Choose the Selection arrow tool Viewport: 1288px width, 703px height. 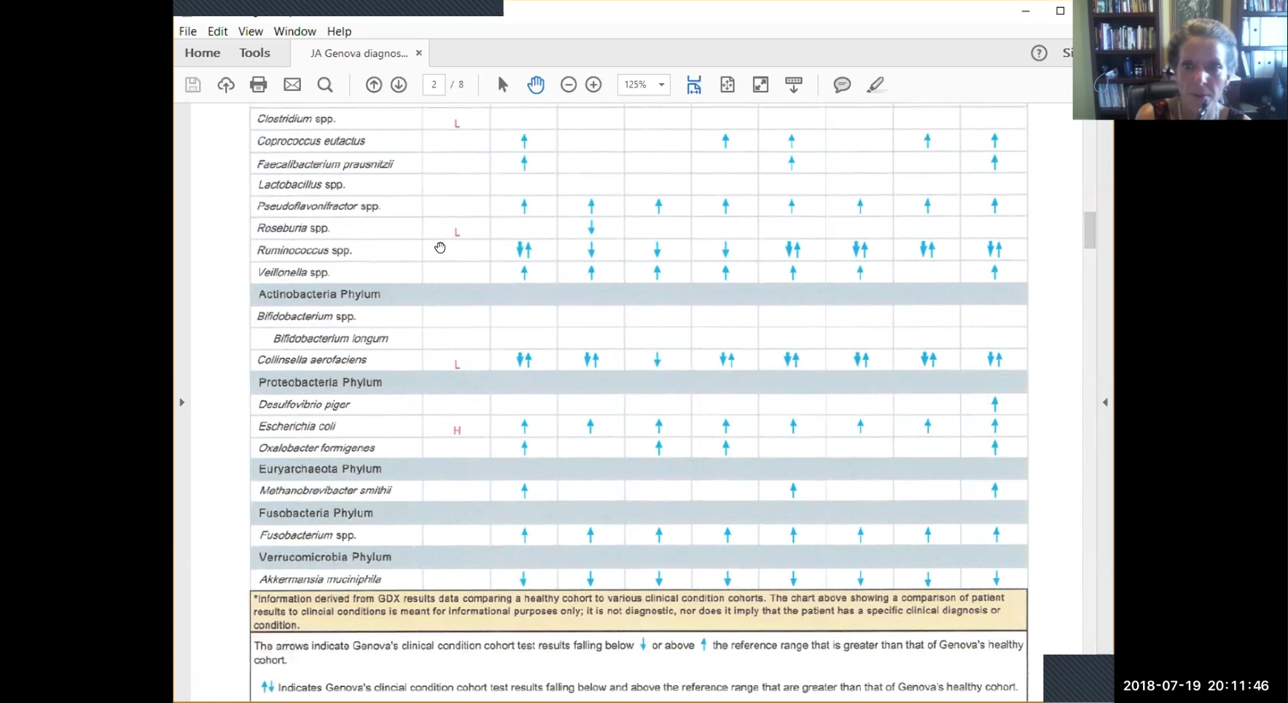click(502, 85)
